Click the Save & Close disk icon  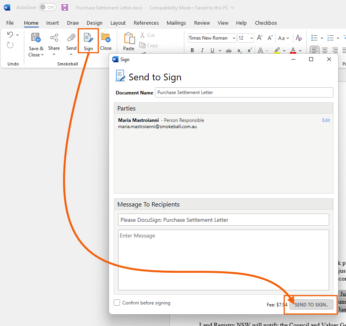[x=36, y=38]
